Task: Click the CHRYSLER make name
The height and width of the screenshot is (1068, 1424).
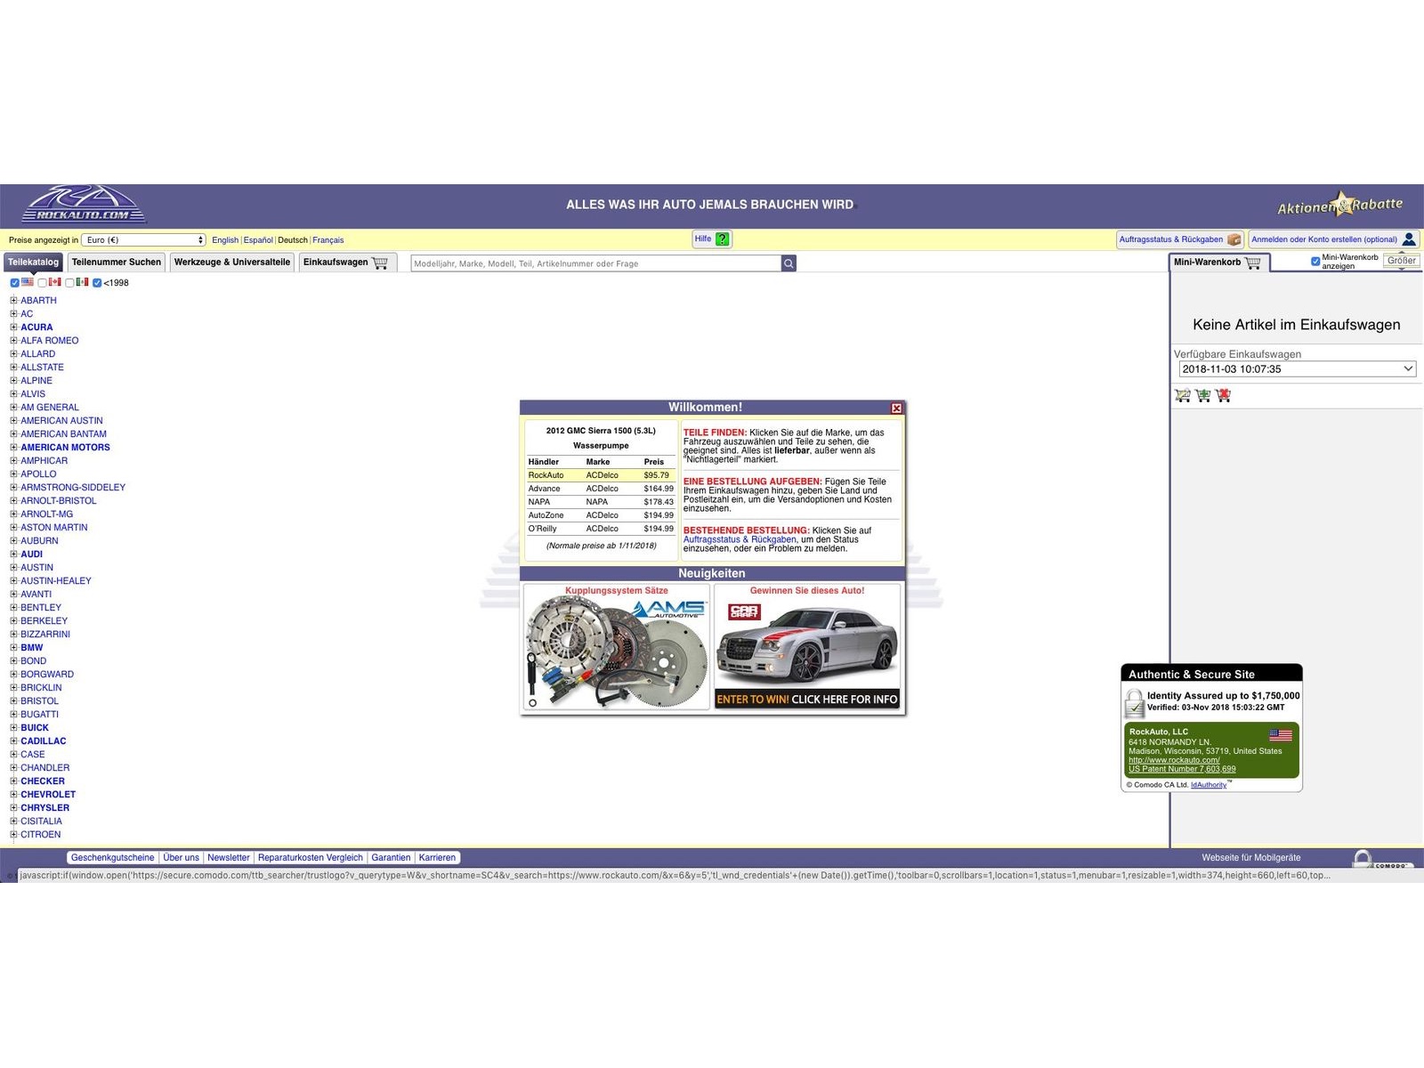Action: [45, 808]
